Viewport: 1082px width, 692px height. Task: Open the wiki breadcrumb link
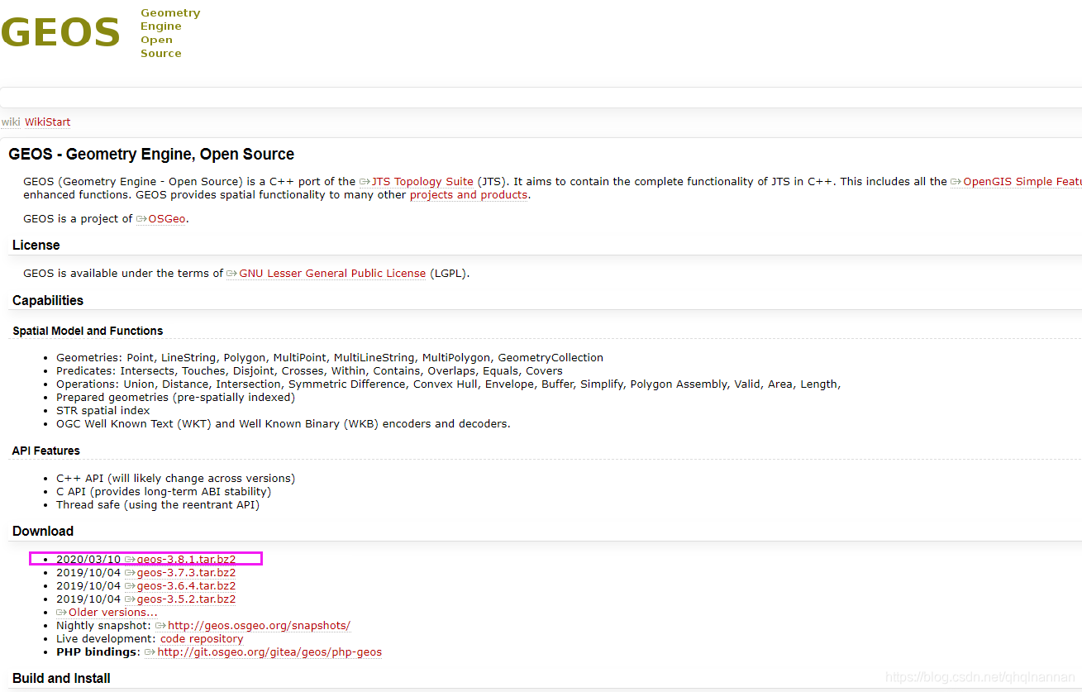tap(10, 122)
